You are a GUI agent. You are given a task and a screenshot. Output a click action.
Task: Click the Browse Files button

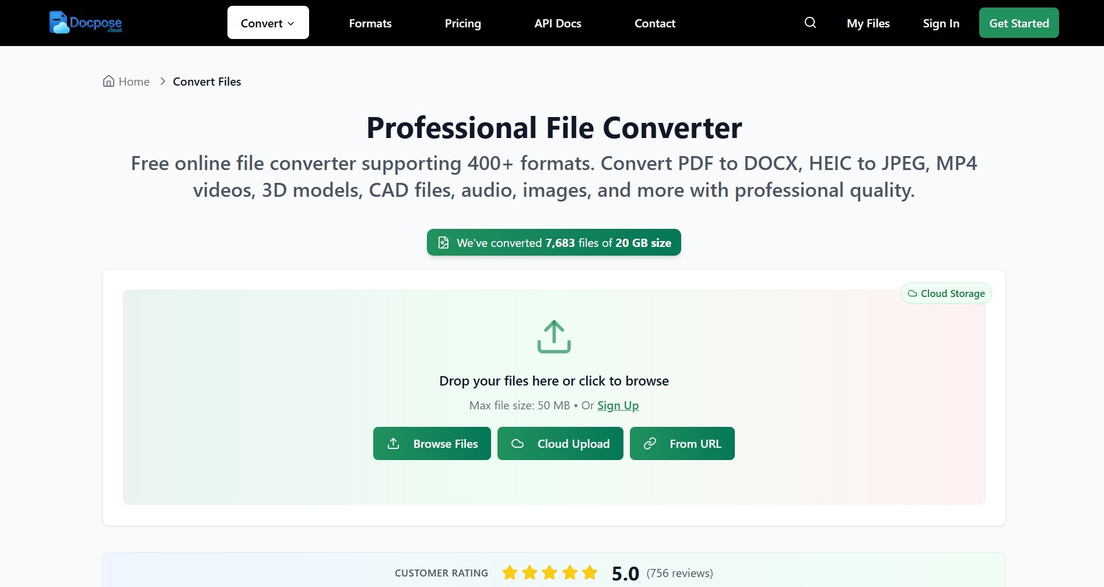432,443
